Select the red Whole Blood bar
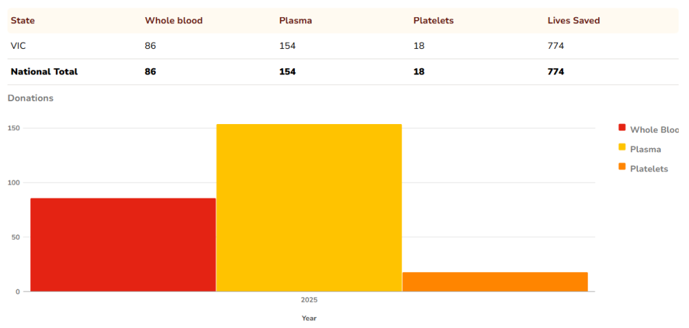 (123, 245)
